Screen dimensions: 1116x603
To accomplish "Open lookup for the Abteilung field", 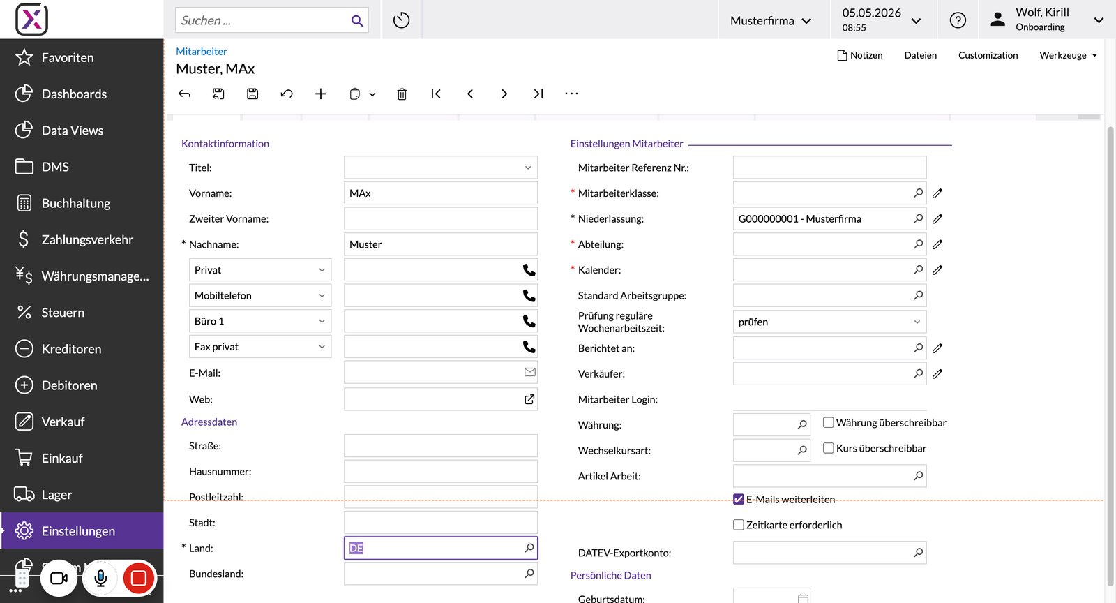I will tap(919, 244).
